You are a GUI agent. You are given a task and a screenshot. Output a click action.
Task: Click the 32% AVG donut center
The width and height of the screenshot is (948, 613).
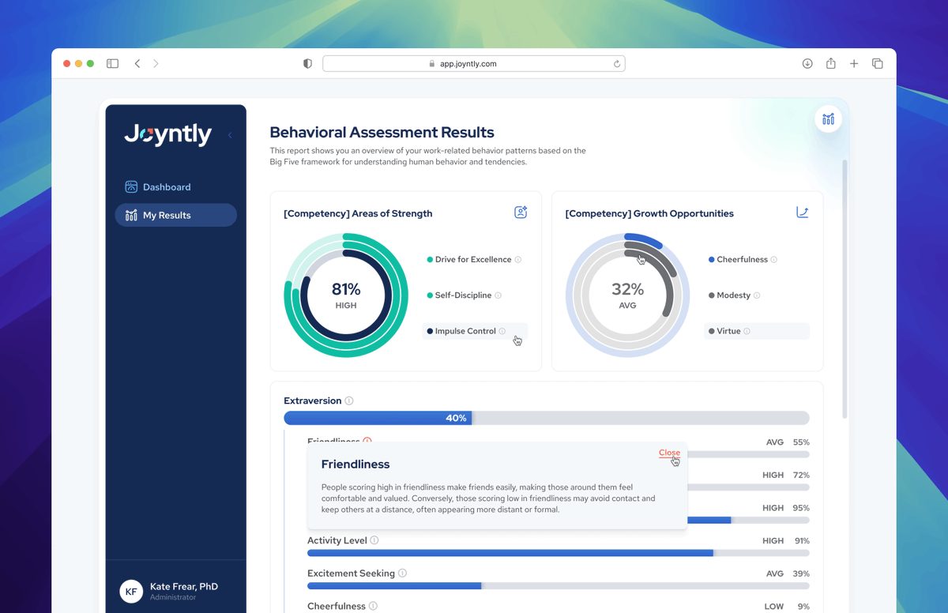pyautogui.click(x=627, y=295)
